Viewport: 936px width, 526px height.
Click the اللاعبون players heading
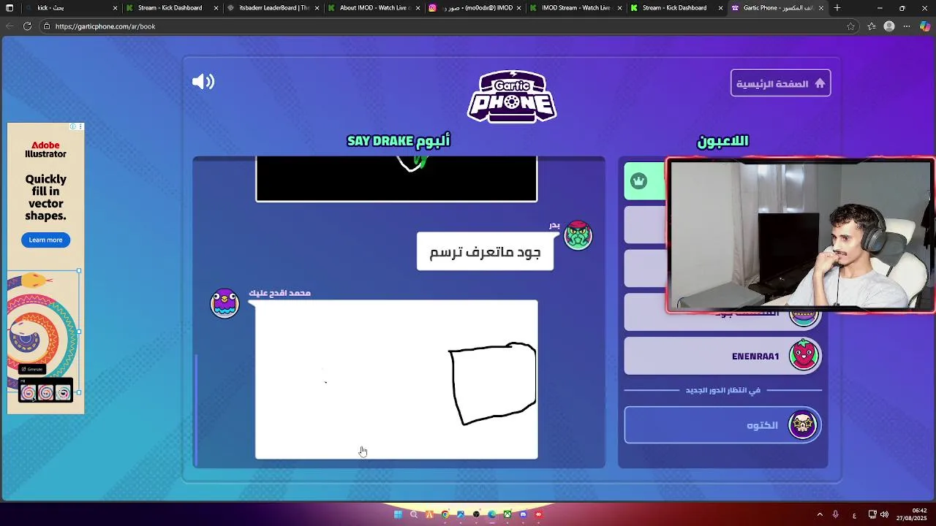point(722,141)
